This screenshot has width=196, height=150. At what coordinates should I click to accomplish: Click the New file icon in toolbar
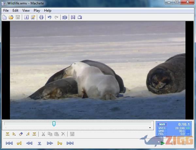tap(5, 17)
